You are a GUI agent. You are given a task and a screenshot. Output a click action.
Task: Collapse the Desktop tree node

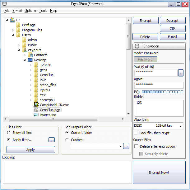[25, 60]
